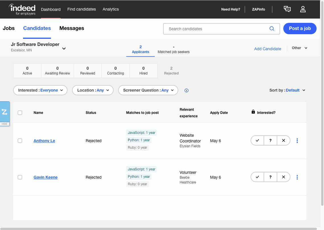Image resolution: width=324 pixels, height=230 pixels.
Task: Mark Anthony Le as maybe with question mark
Action: click(270, 141)
